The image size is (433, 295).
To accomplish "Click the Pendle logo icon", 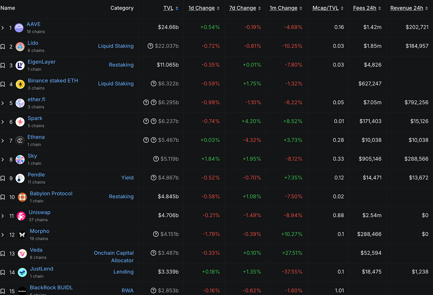I will (x=20, y=178).
